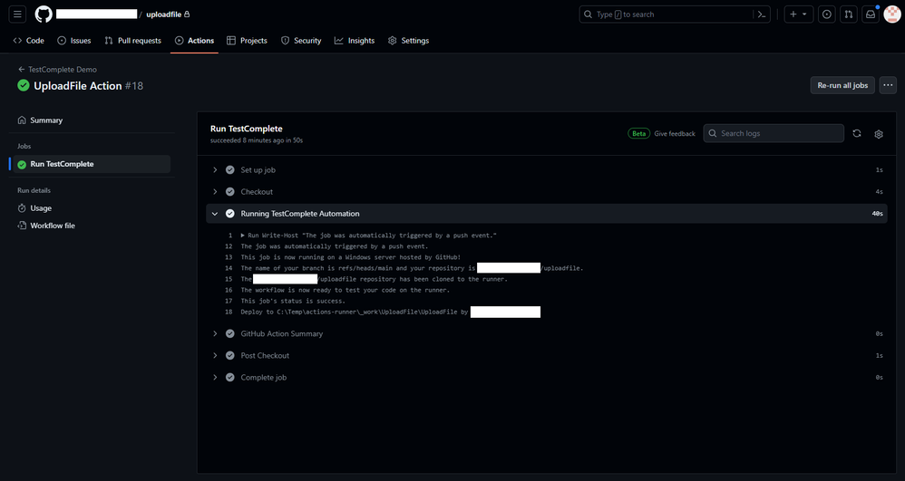Open the command palette icon
This screenshot has height=481, width=905.
click(x=763, y=14)
